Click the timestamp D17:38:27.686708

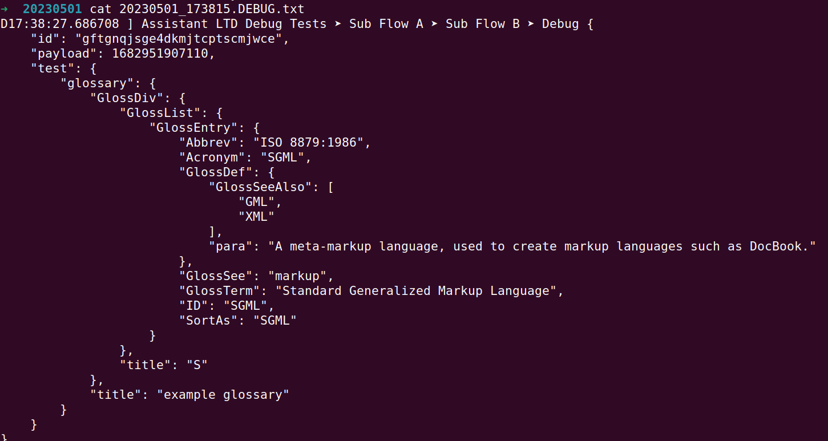60,24
